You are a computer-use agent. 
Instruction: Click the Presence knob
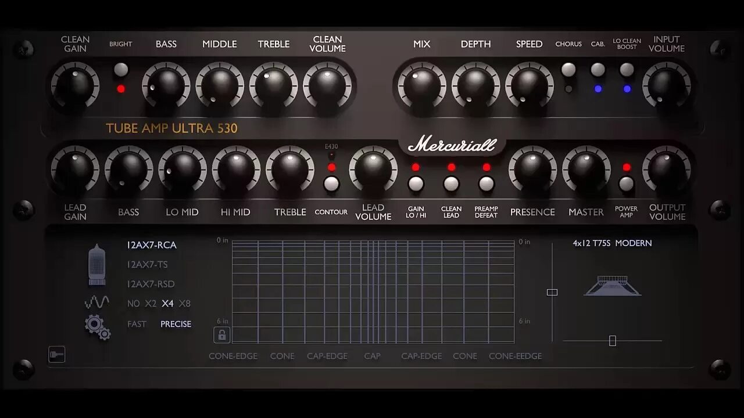tap(532, 170)
